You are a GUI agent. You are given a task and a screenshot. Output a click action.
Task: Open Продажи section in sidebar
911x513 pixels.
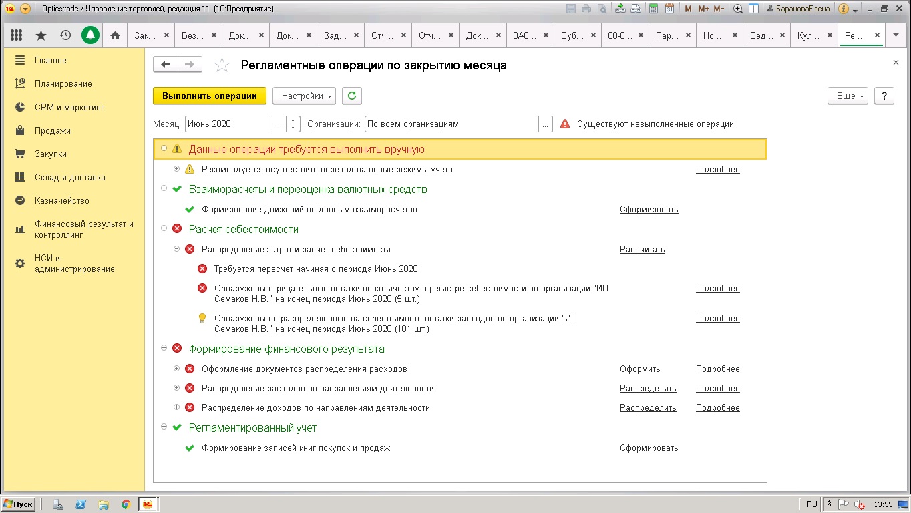tap(53, 131)
